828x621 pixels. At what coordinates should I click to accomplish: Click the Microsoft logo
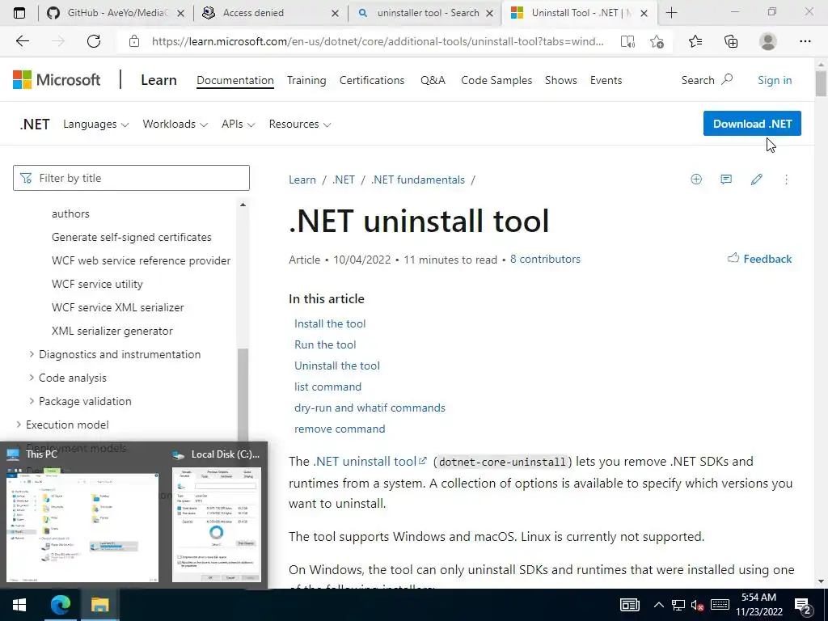(x=57, y=80)
